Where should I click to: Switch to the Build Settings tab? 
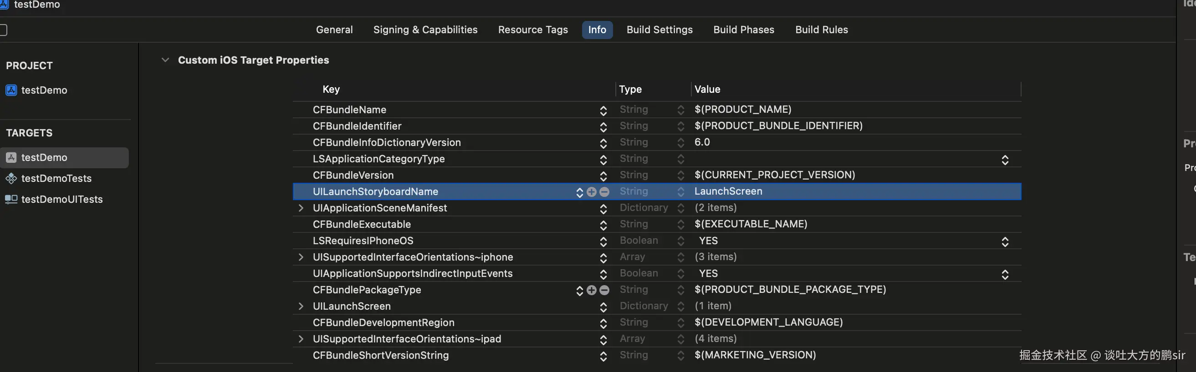coord(659,30)
